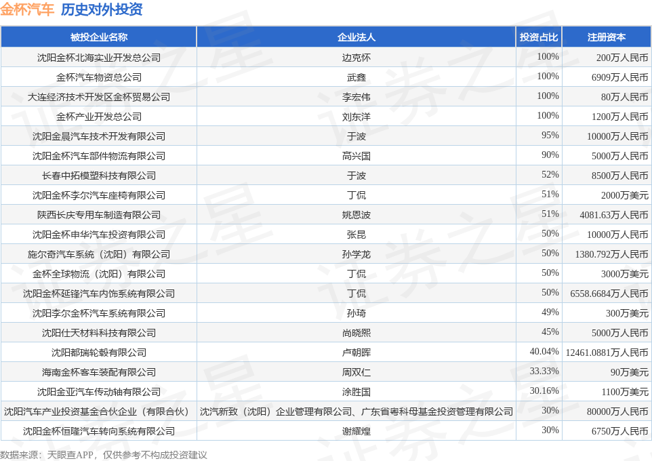Click 沈汽新致（沈阳）企业管理有限公司 legal entity cell
Screen dimensions: 652x461
[x=356, y=412]
